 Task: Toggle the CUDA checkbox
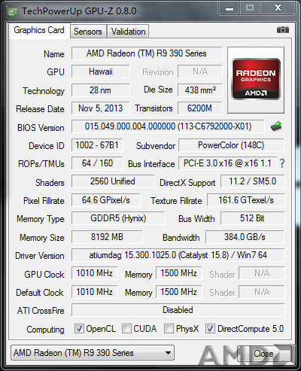[x=126, y=328]
